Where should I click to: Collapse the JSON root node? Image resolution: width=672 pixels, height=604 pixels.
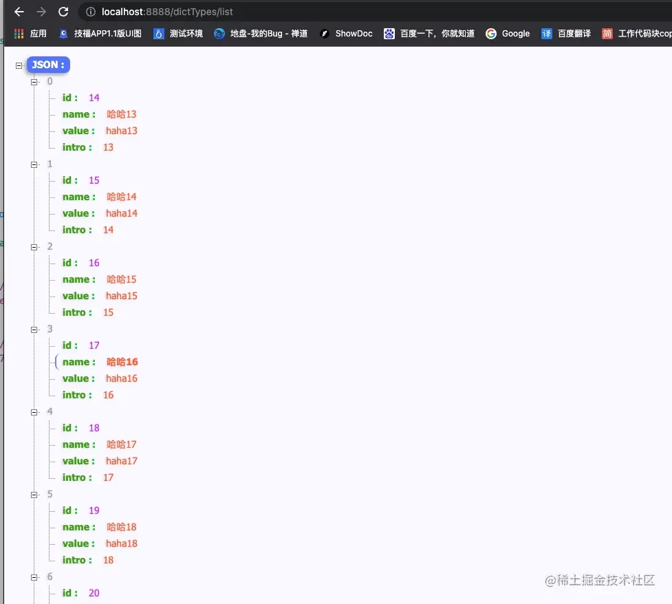click(19, 65)
